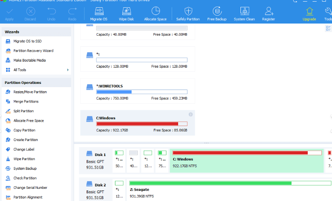Screen dimensions: 332x201
Task: Select Change Serial Number operation
Action: 30,188
